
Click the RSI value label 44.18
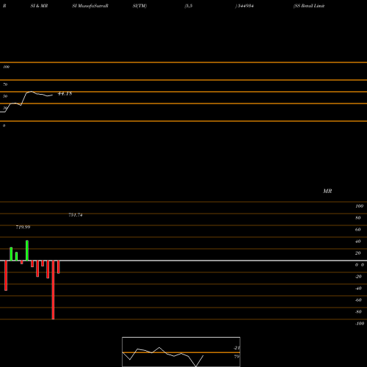point(65,94)
